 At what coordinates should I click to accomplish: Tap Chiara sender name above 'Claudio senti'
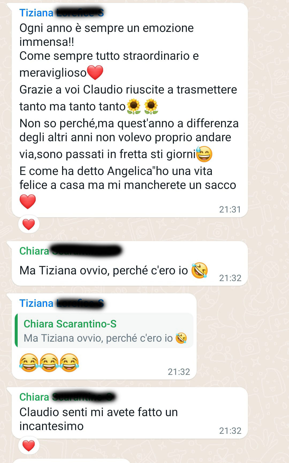pyautogui.click(x=34, y=397)
